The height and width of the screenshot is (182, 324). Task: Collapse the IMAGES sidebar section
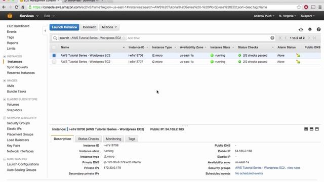click(5, 80)
